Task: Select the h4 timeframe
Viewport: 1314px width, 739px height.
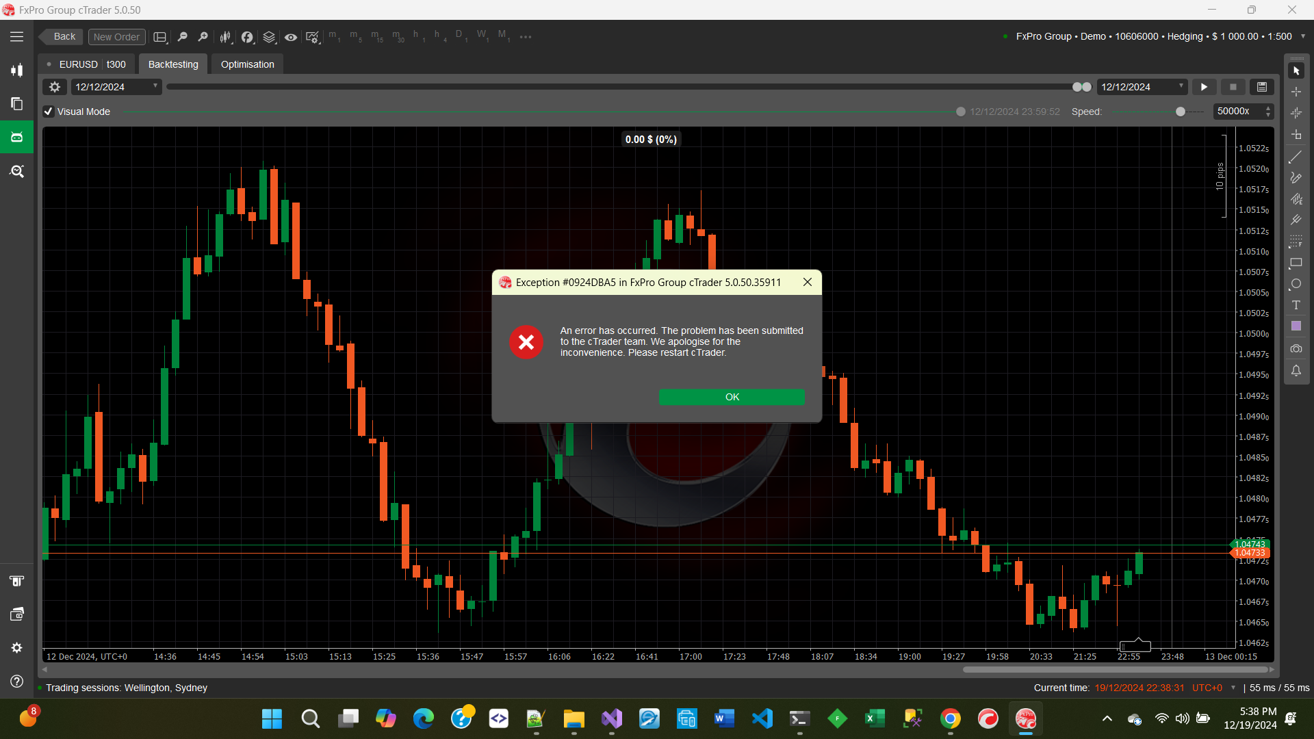Action: [439, 36]
